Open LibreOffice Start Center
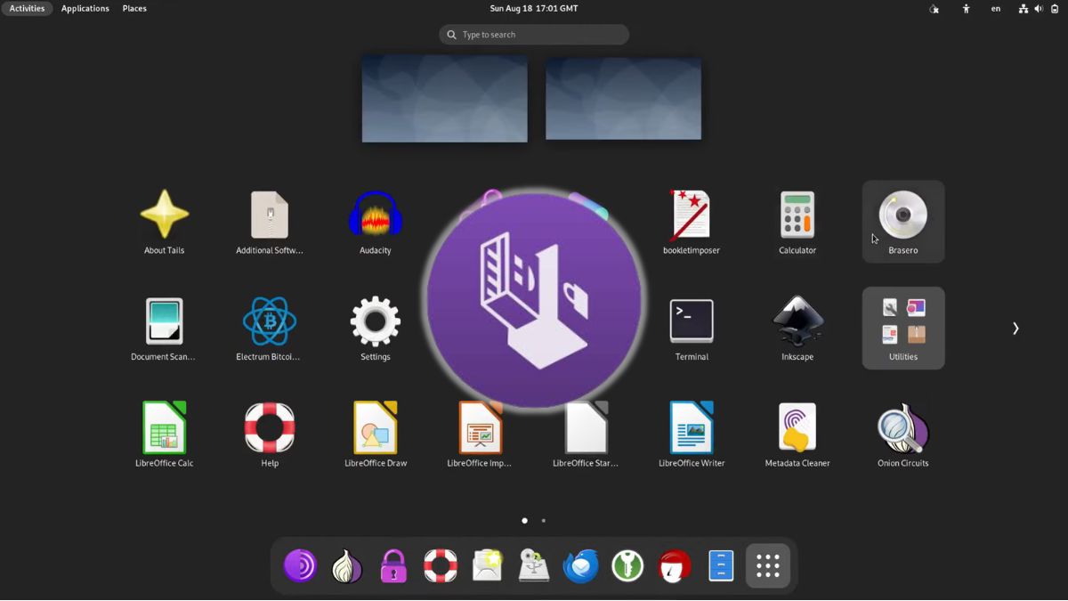This screenshot has height=601, width=1068. click(586, 435)
